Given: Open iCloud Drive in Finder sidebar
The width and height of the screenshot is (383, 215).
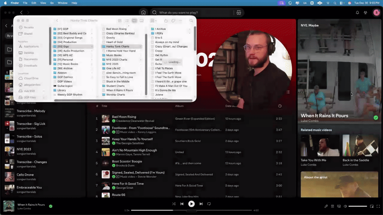Looking at the screenshot, I should point(31,78).
